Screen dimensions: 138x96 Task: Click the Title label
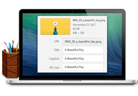pos(56,50)
